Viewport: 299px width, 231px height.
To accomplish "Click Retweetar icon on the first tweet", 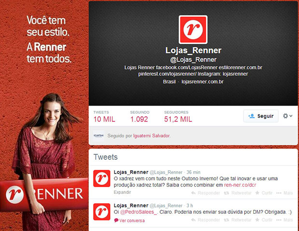I will (x=226, y=193).
